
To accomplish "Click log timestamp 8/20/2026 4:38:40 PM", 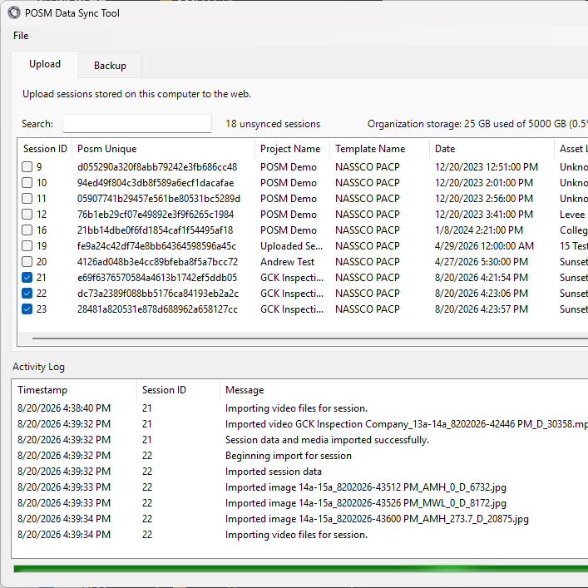I will 64,408.
